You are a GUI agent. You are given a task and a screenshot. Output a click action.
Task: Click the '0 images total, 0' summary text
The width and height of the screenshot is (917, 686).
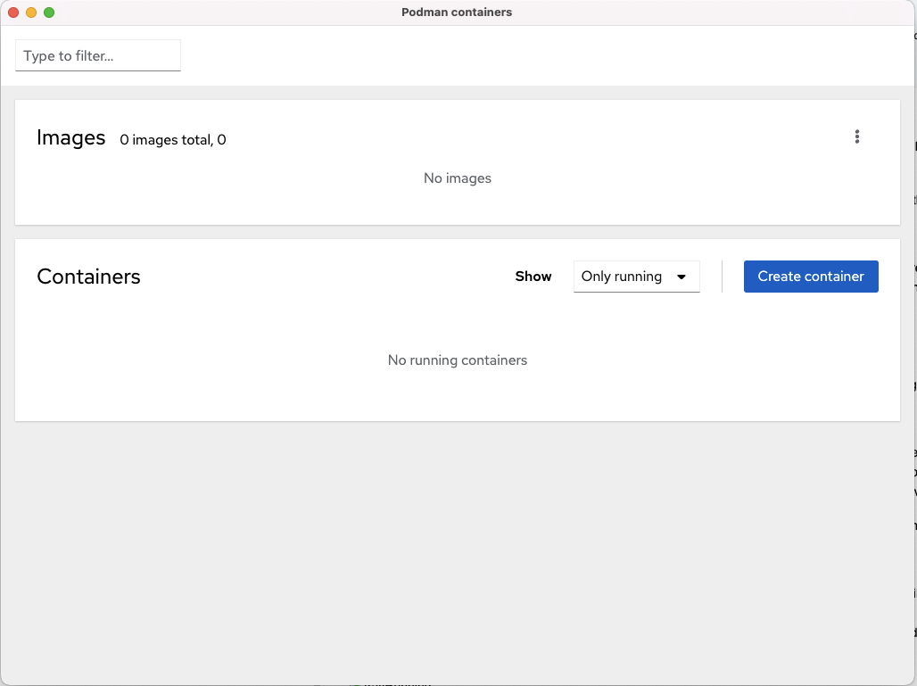(x=173, y=140)
